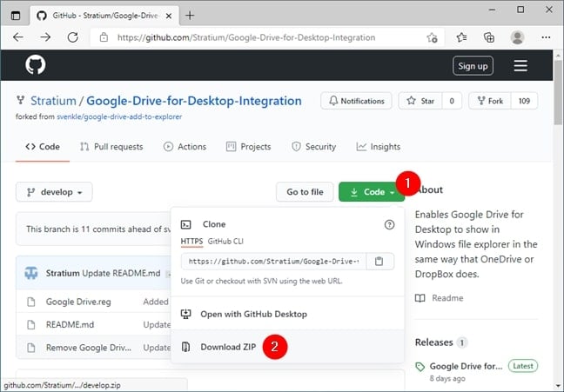564x392 pixels.
Task: Click the GitHub Octocat logo
Action: (35, 64)
